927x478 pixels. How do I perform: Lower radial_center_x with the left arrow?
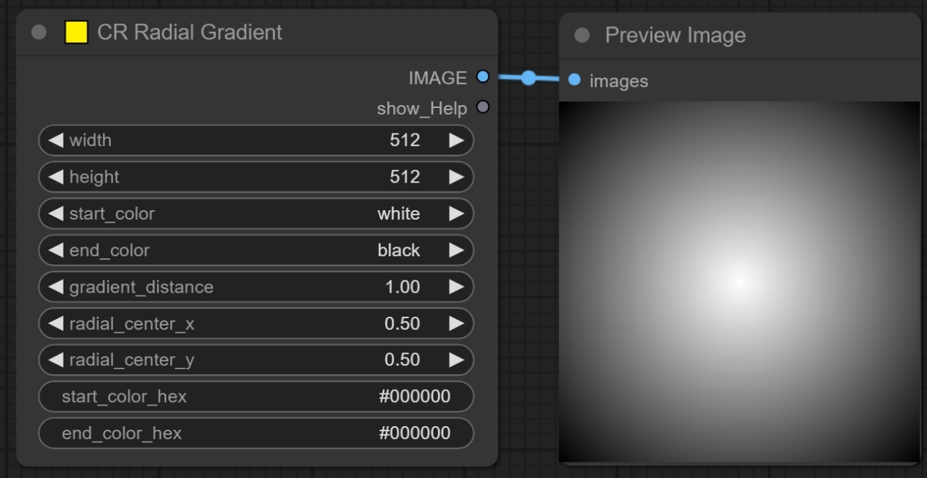tap(55, 323)
